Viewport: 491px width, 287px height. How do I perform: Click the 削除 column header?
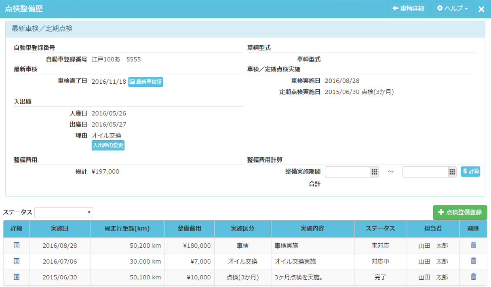point(473,229)
